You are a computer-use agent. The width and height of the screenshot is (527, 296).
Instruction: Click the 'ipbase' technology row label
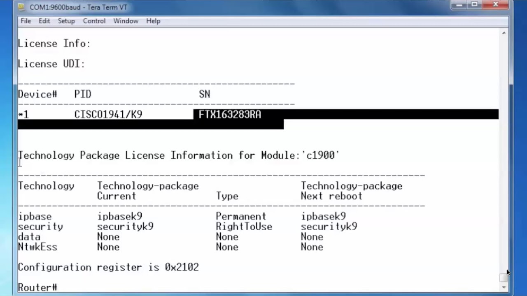coord(35,216)
